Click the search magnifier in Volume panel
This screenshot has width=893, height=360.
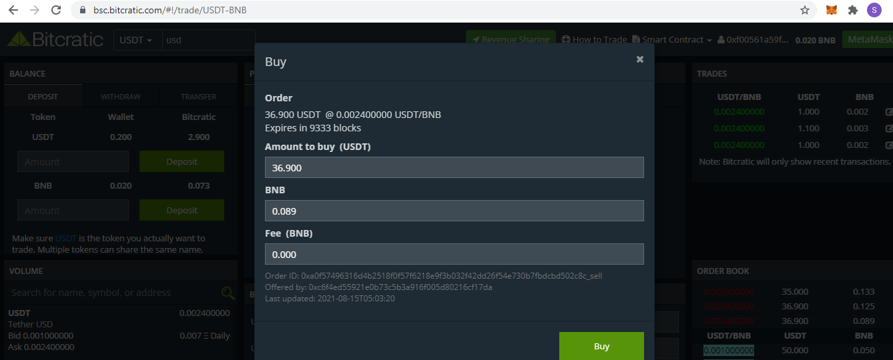tap(228, 293)
